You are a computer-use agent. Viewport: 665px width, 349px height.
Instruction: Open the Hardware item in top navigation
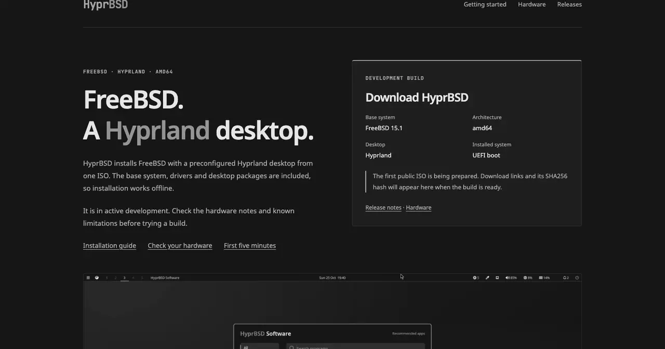531,4
